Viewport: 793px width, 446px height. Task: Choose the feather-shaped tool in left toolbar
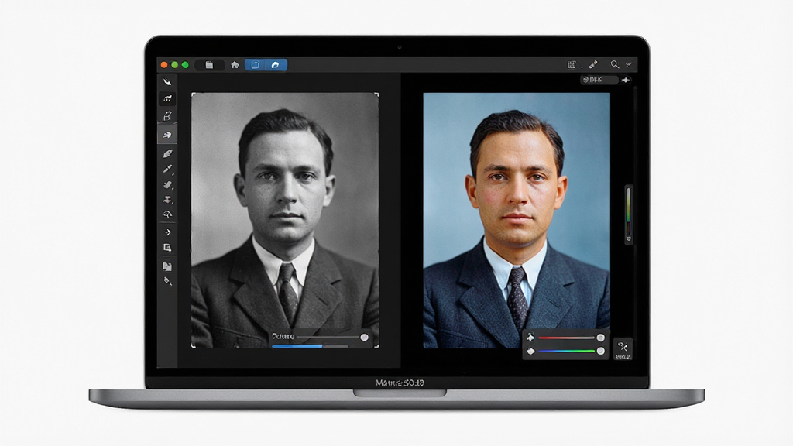(x=167, y=154)
